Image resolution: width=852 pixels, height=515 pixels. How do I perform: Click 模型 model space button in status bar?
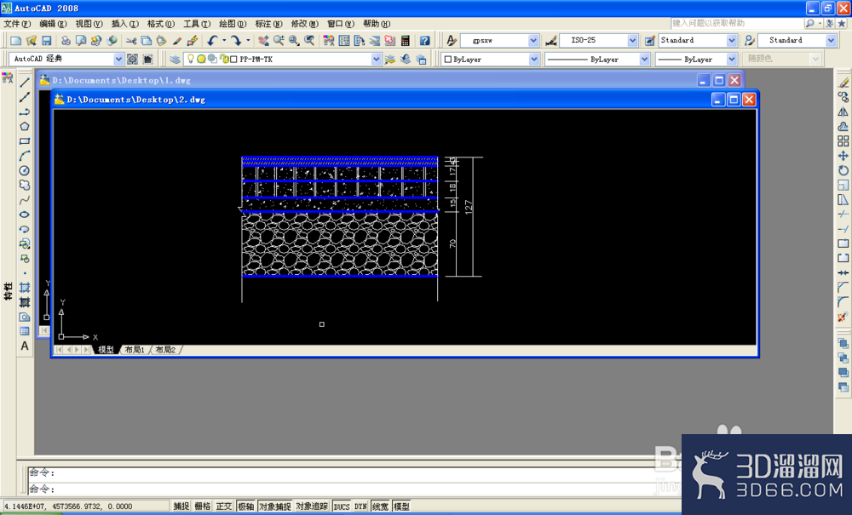[x=401, y=506]
